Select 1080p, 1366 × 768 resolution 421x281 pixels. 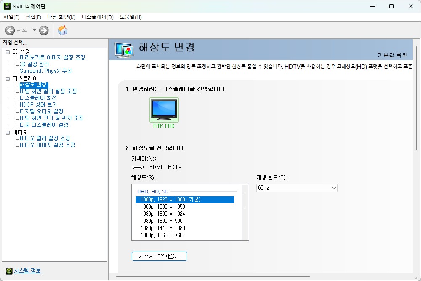[185, 236]
